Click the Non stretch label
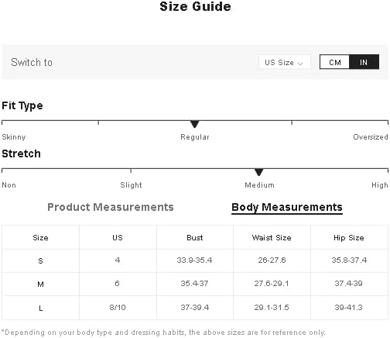Image resolution: width=390 pixels, height=338 pixels. pos(9,185)
